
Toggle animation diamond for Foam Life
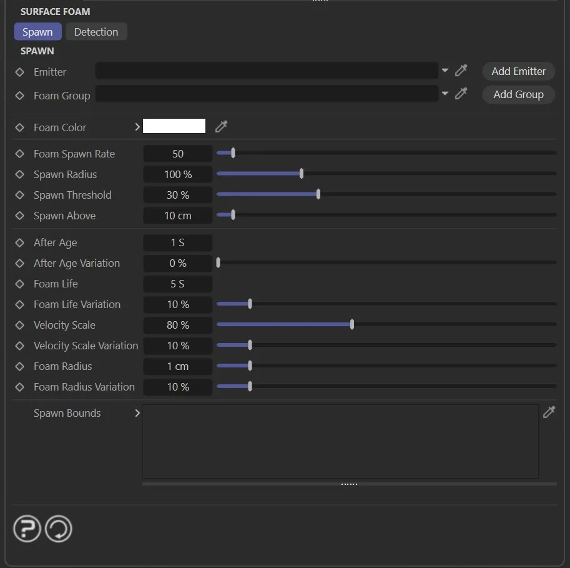pyautogui.click(x=20, y=284)
